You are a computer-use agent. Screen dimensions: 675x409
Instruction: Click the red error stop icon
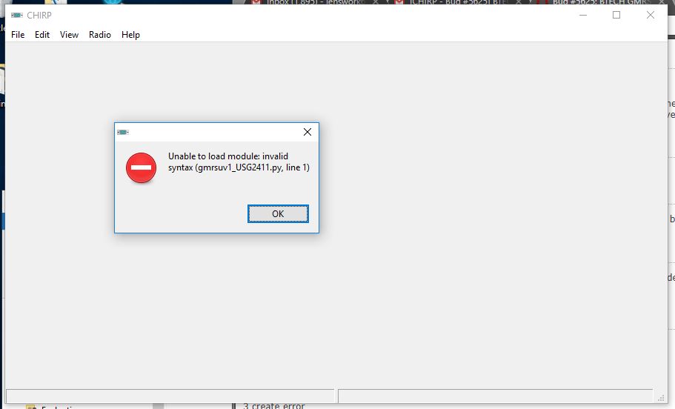click(142, 167)
